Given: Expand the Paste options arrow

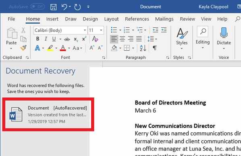Looking at the screenshot, I should (11, 49).
